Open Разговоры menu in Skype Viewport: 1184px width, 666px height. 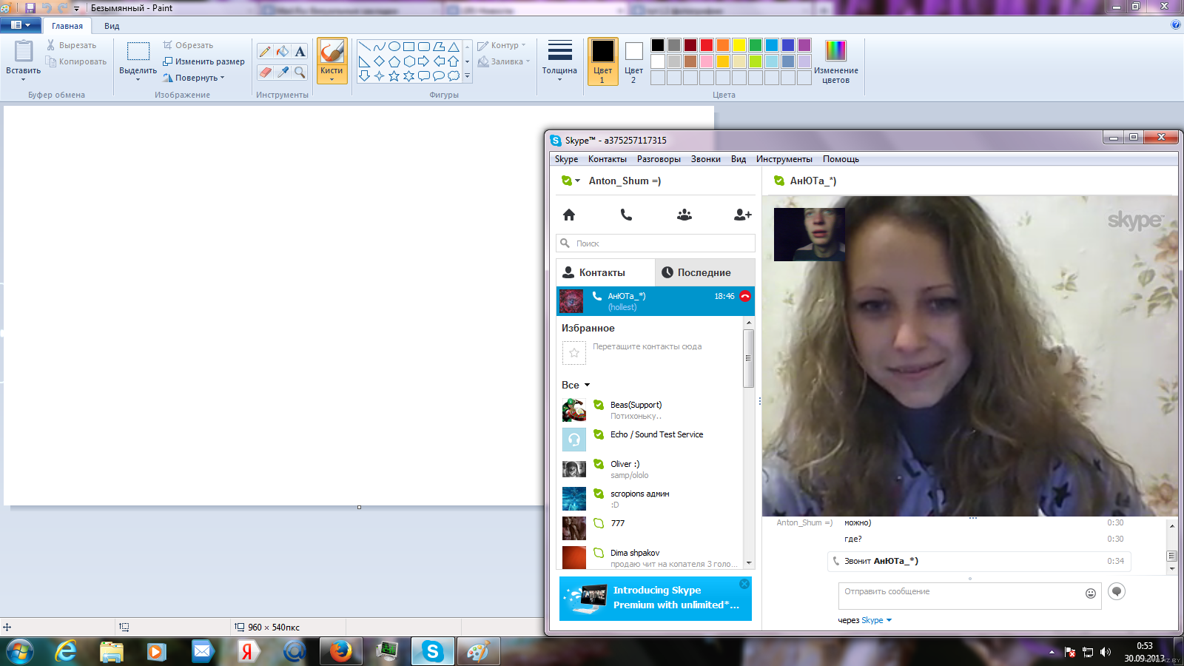click(x=659, y=159)
